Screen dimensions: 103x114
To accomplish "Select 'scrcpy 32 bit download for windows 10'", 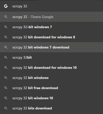I will point(51,68).
